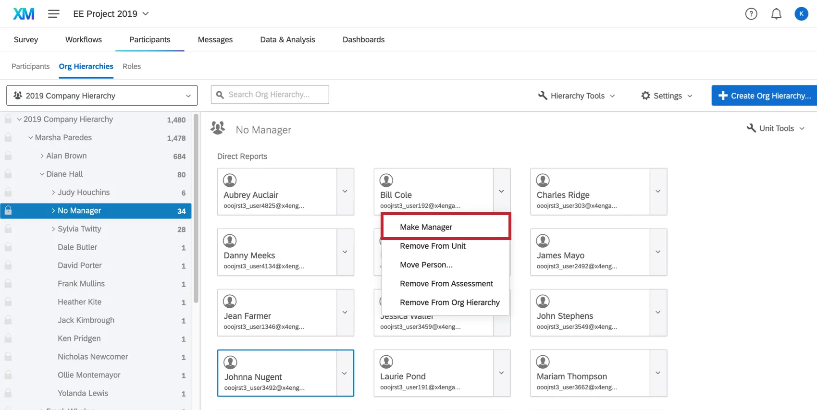Toggle the lock next to Alan Brown
The height and width of the screenshot is (410, 817).
tap(8, 156)
